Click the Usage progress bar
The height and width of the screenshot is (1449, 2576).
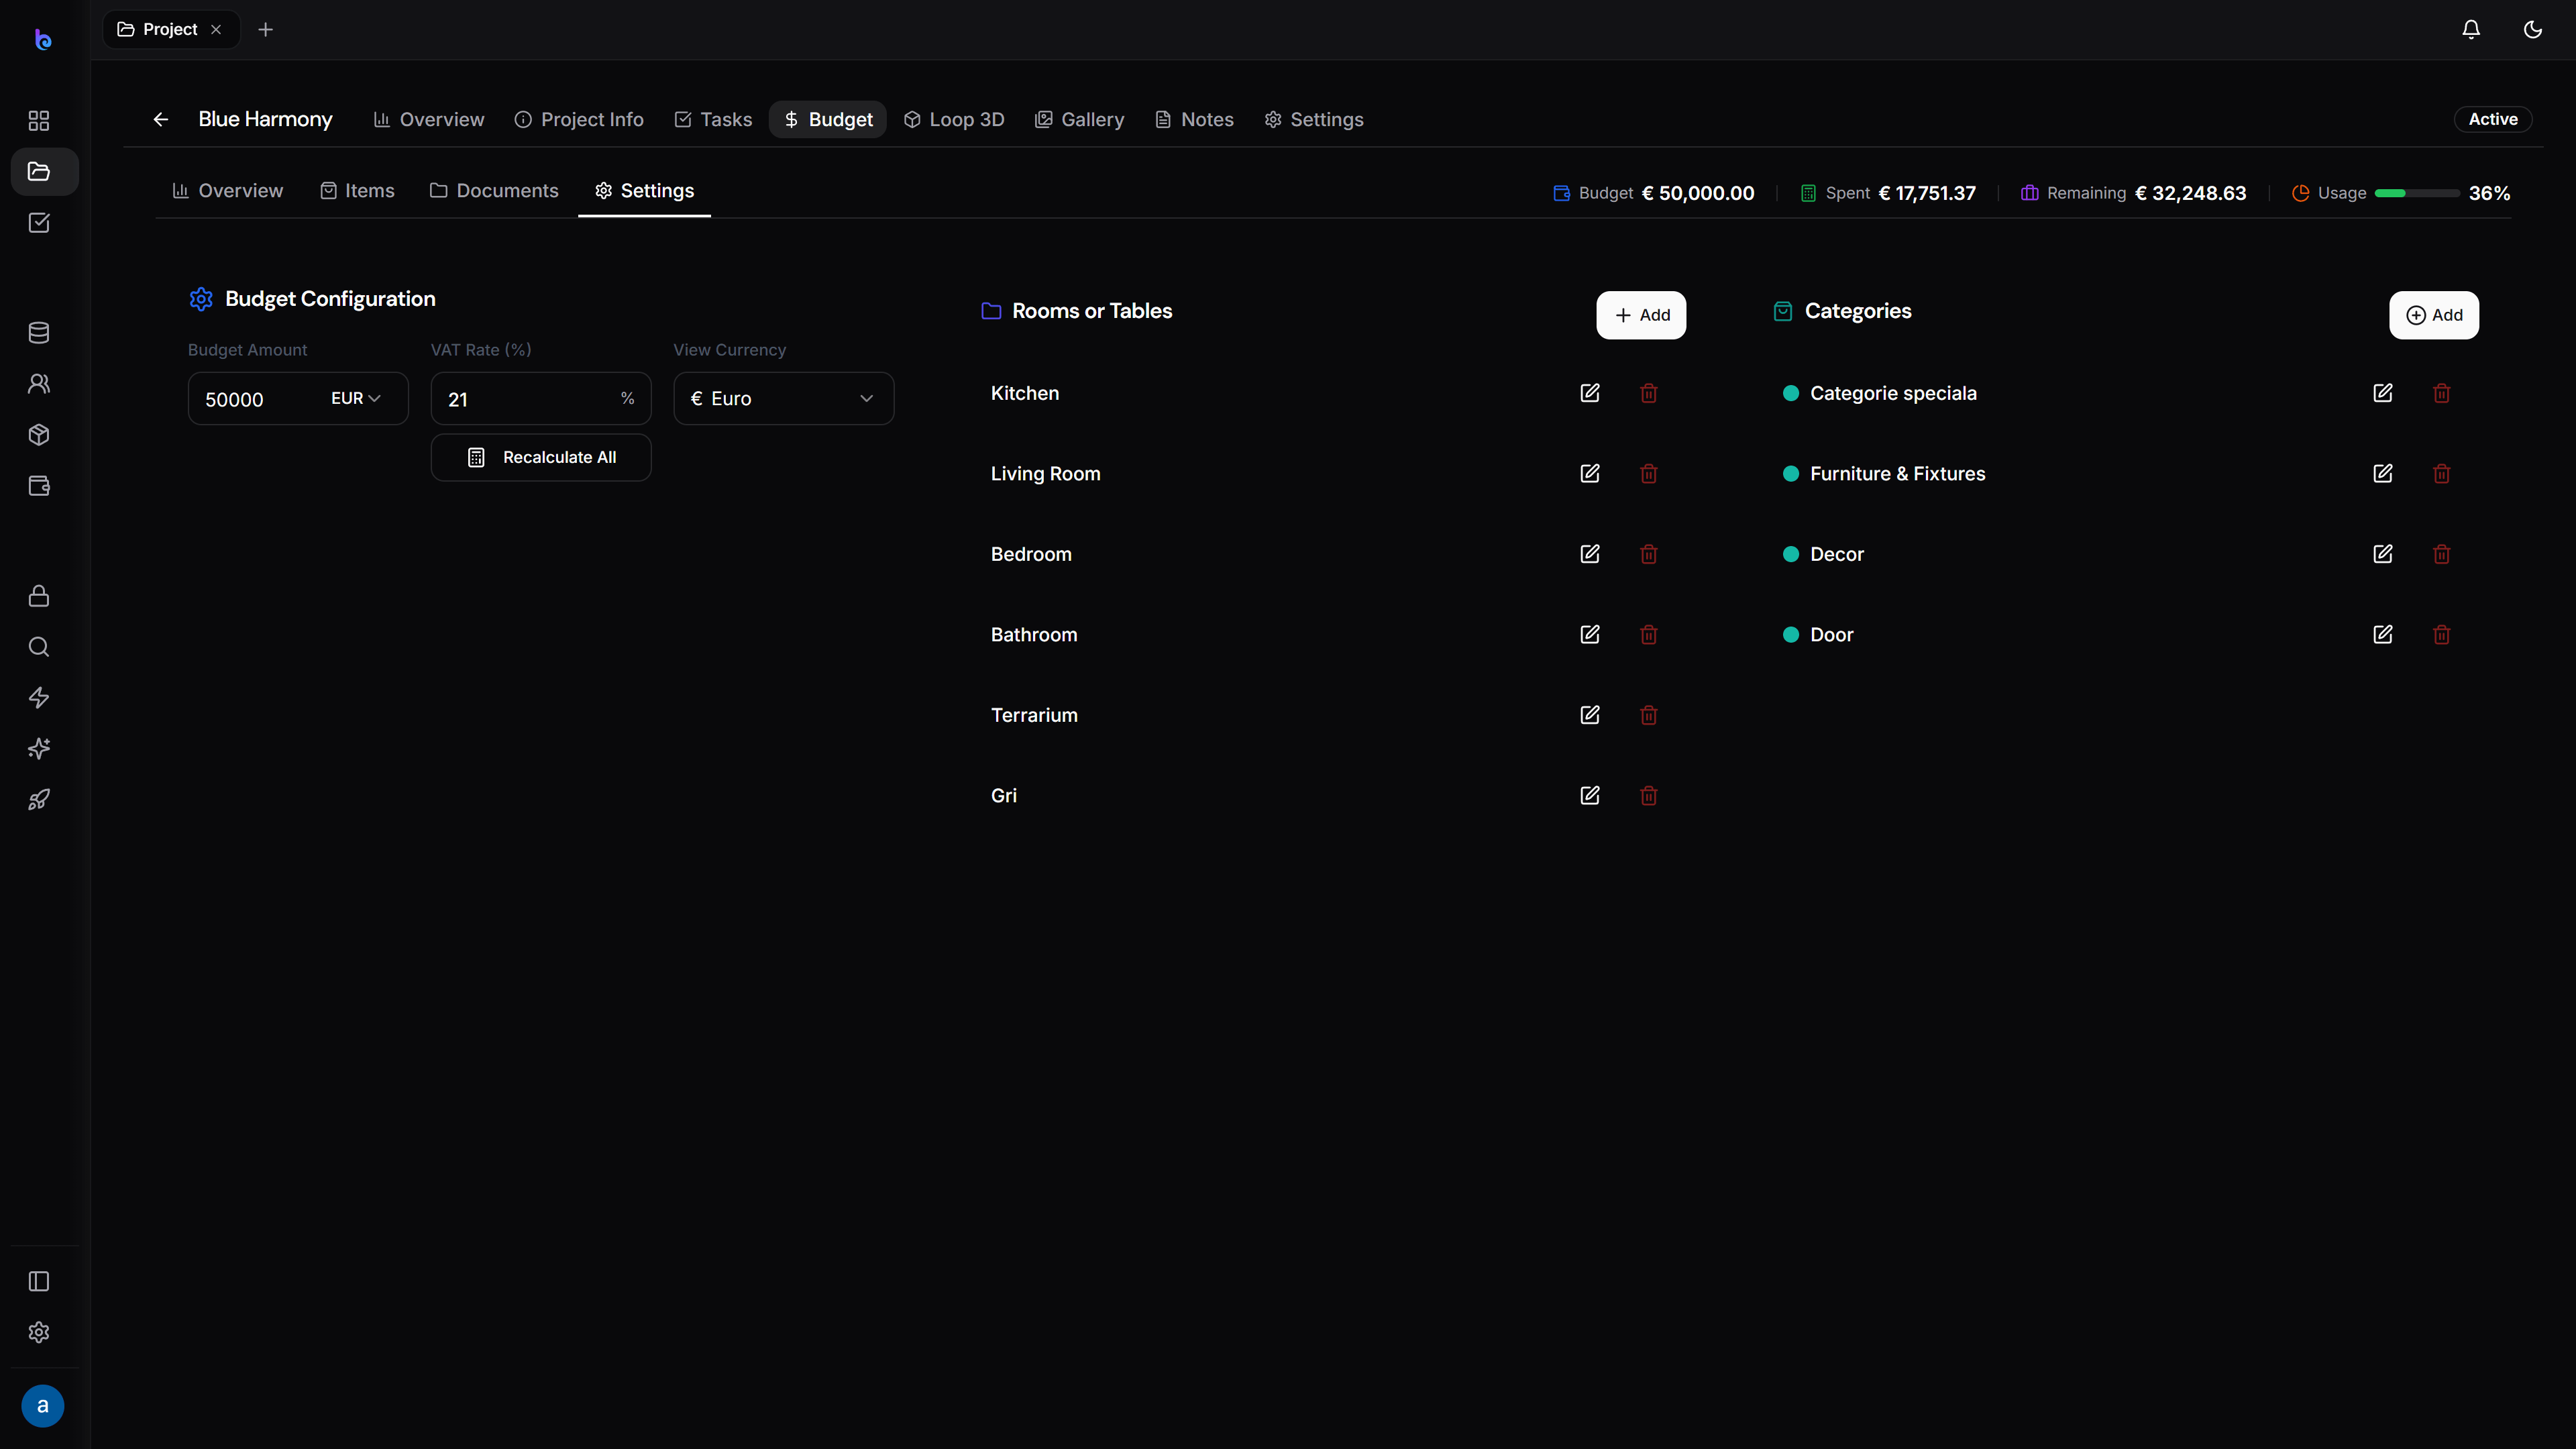coord(2417,193)
